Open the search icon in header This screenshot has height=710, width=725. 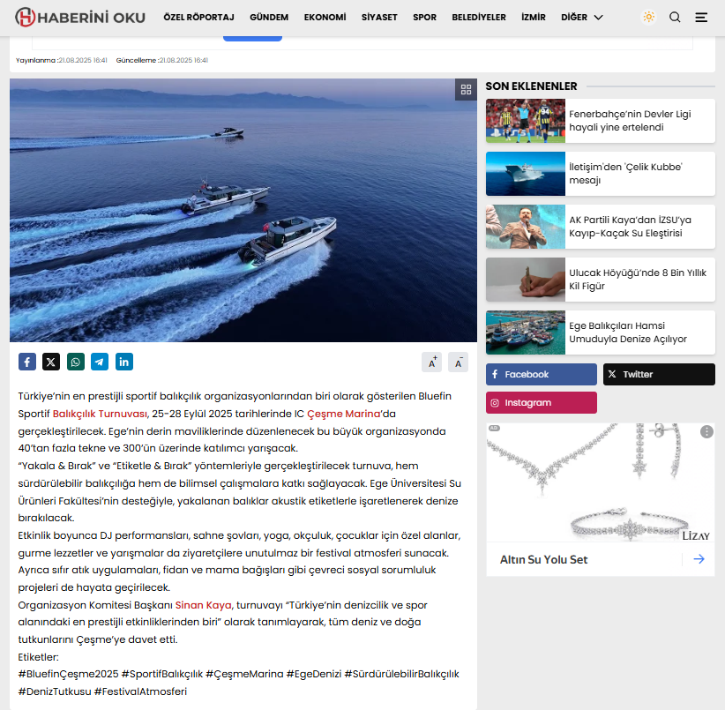point(675,17)
